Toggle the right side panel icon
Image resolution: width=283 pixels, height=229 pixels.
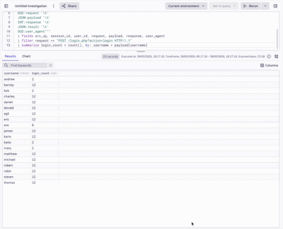pos(275,6)
